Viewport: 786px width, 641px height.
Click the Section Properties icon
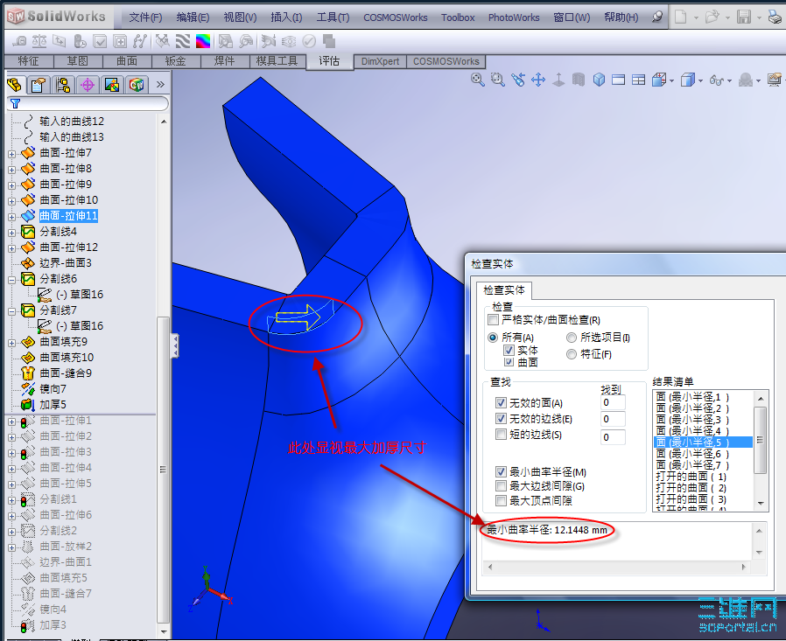coord(60,42)
